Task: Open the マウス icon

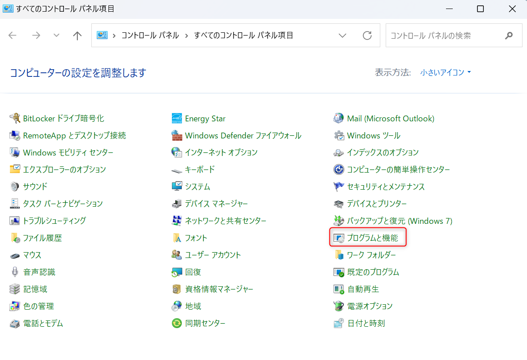Action: point(14,255)
